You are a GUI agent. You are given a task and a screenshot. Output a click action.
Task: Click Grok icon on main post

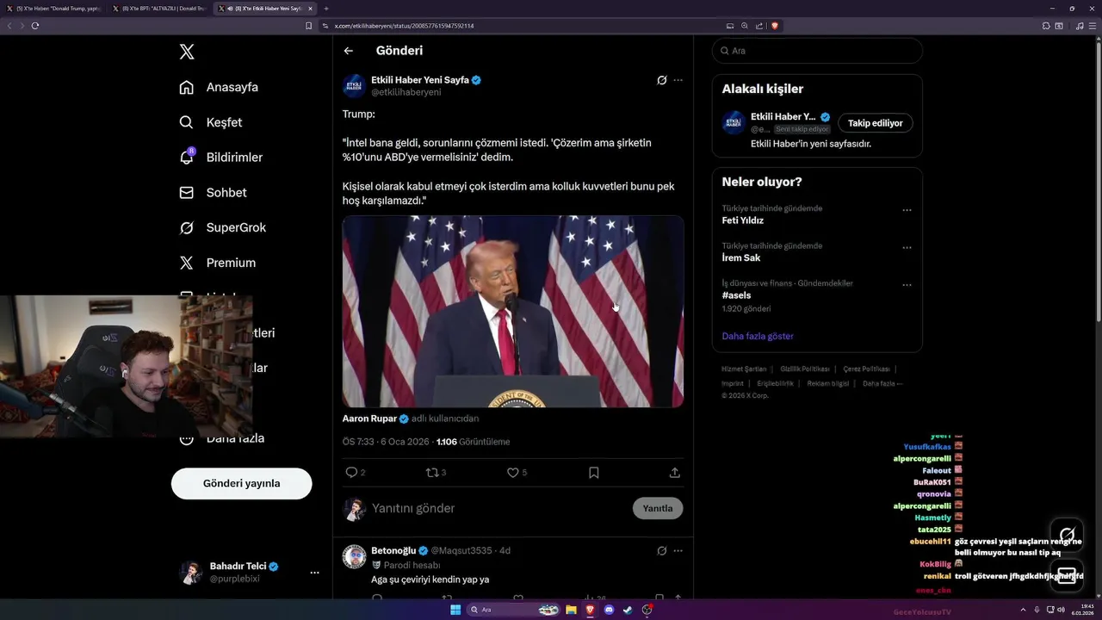(661, 80)
